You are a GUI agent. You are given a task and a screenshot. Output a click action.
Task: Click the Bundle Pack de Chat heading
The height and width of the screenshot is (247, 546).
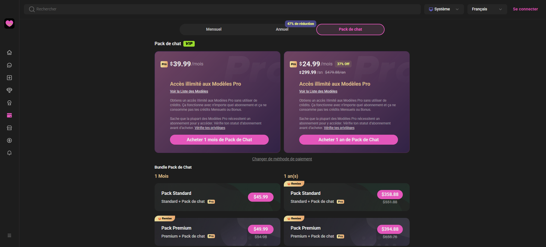(x=173, y=167)
